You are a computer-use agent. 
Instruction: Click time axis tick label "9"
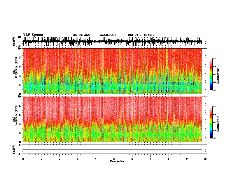(x=187, y=159)
